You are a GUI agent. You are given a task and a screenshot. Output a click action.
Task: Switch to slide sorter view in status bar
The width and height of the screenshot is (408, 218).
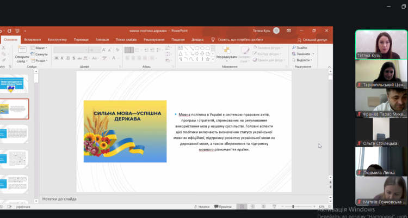click(254, 207)
